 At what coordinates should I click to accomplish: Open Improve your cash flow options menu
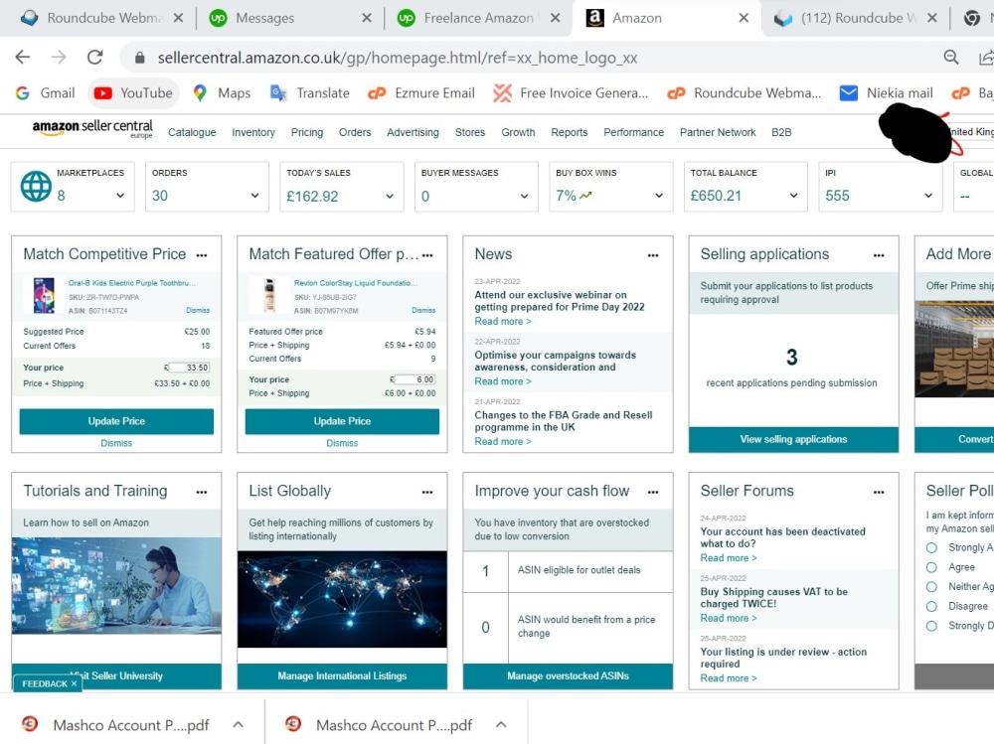point(653,492)
